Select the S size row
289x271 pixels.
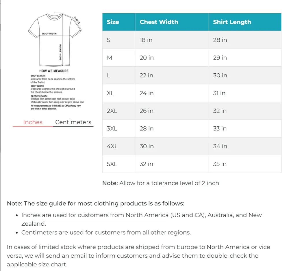(192, 40)
